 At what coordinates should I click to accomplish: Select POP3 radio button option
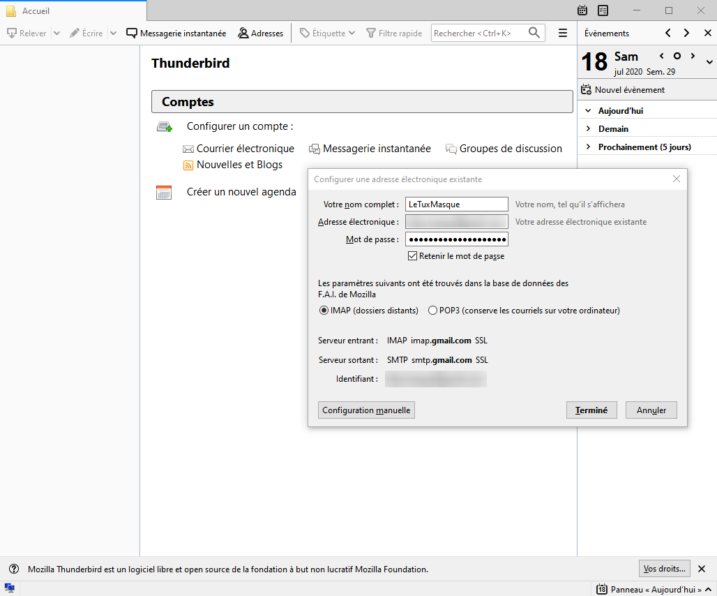click(433, 311)
